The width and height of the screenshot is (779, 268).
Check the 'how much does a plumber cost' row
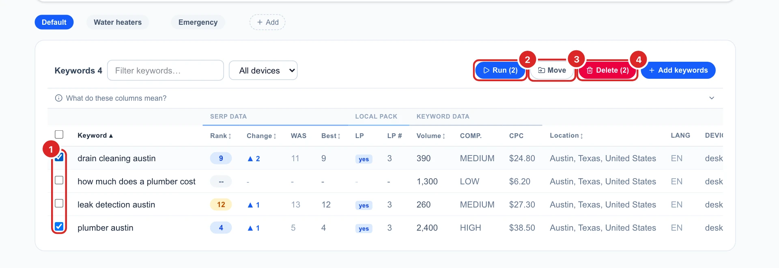click(59, 180)
